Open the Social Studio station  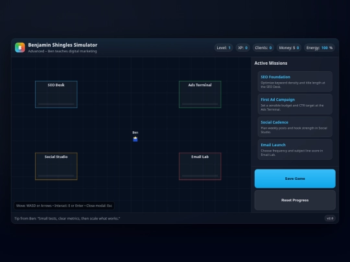click(x=56, y=166)
